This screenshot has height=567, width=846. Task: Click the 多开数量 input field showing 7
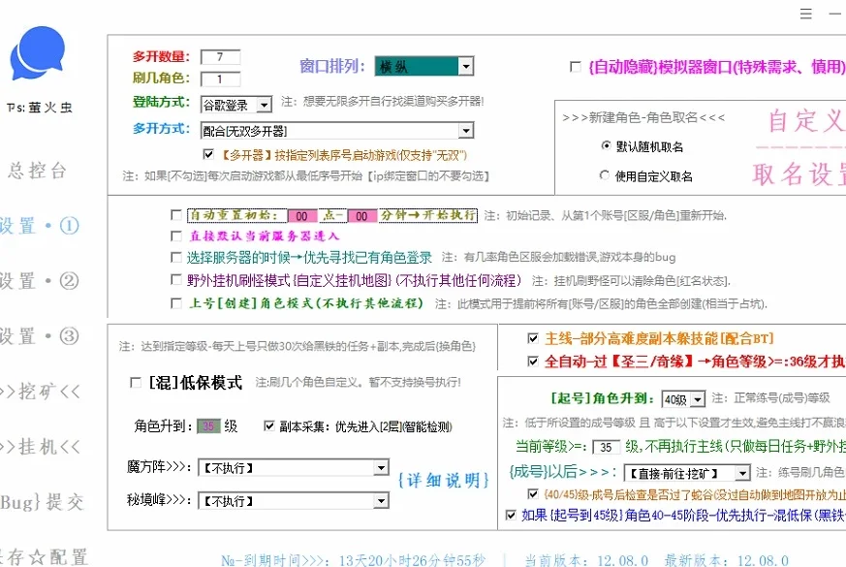click(x=220, y=57)
